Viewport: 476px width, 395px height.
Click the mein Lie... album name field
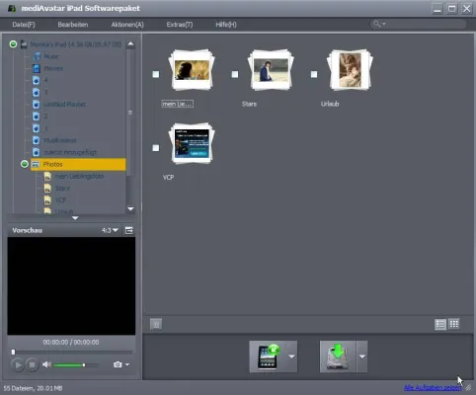pyautogui.click(x=178, y=104)
